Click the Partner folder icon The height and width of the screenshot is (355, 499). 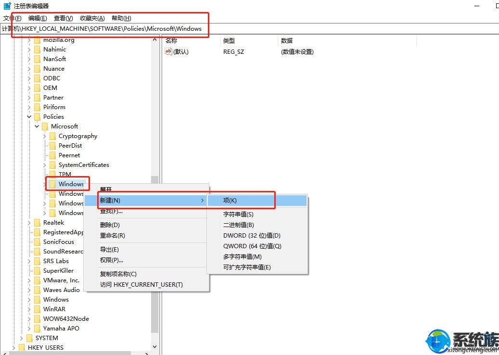click(x=37, y=97)
